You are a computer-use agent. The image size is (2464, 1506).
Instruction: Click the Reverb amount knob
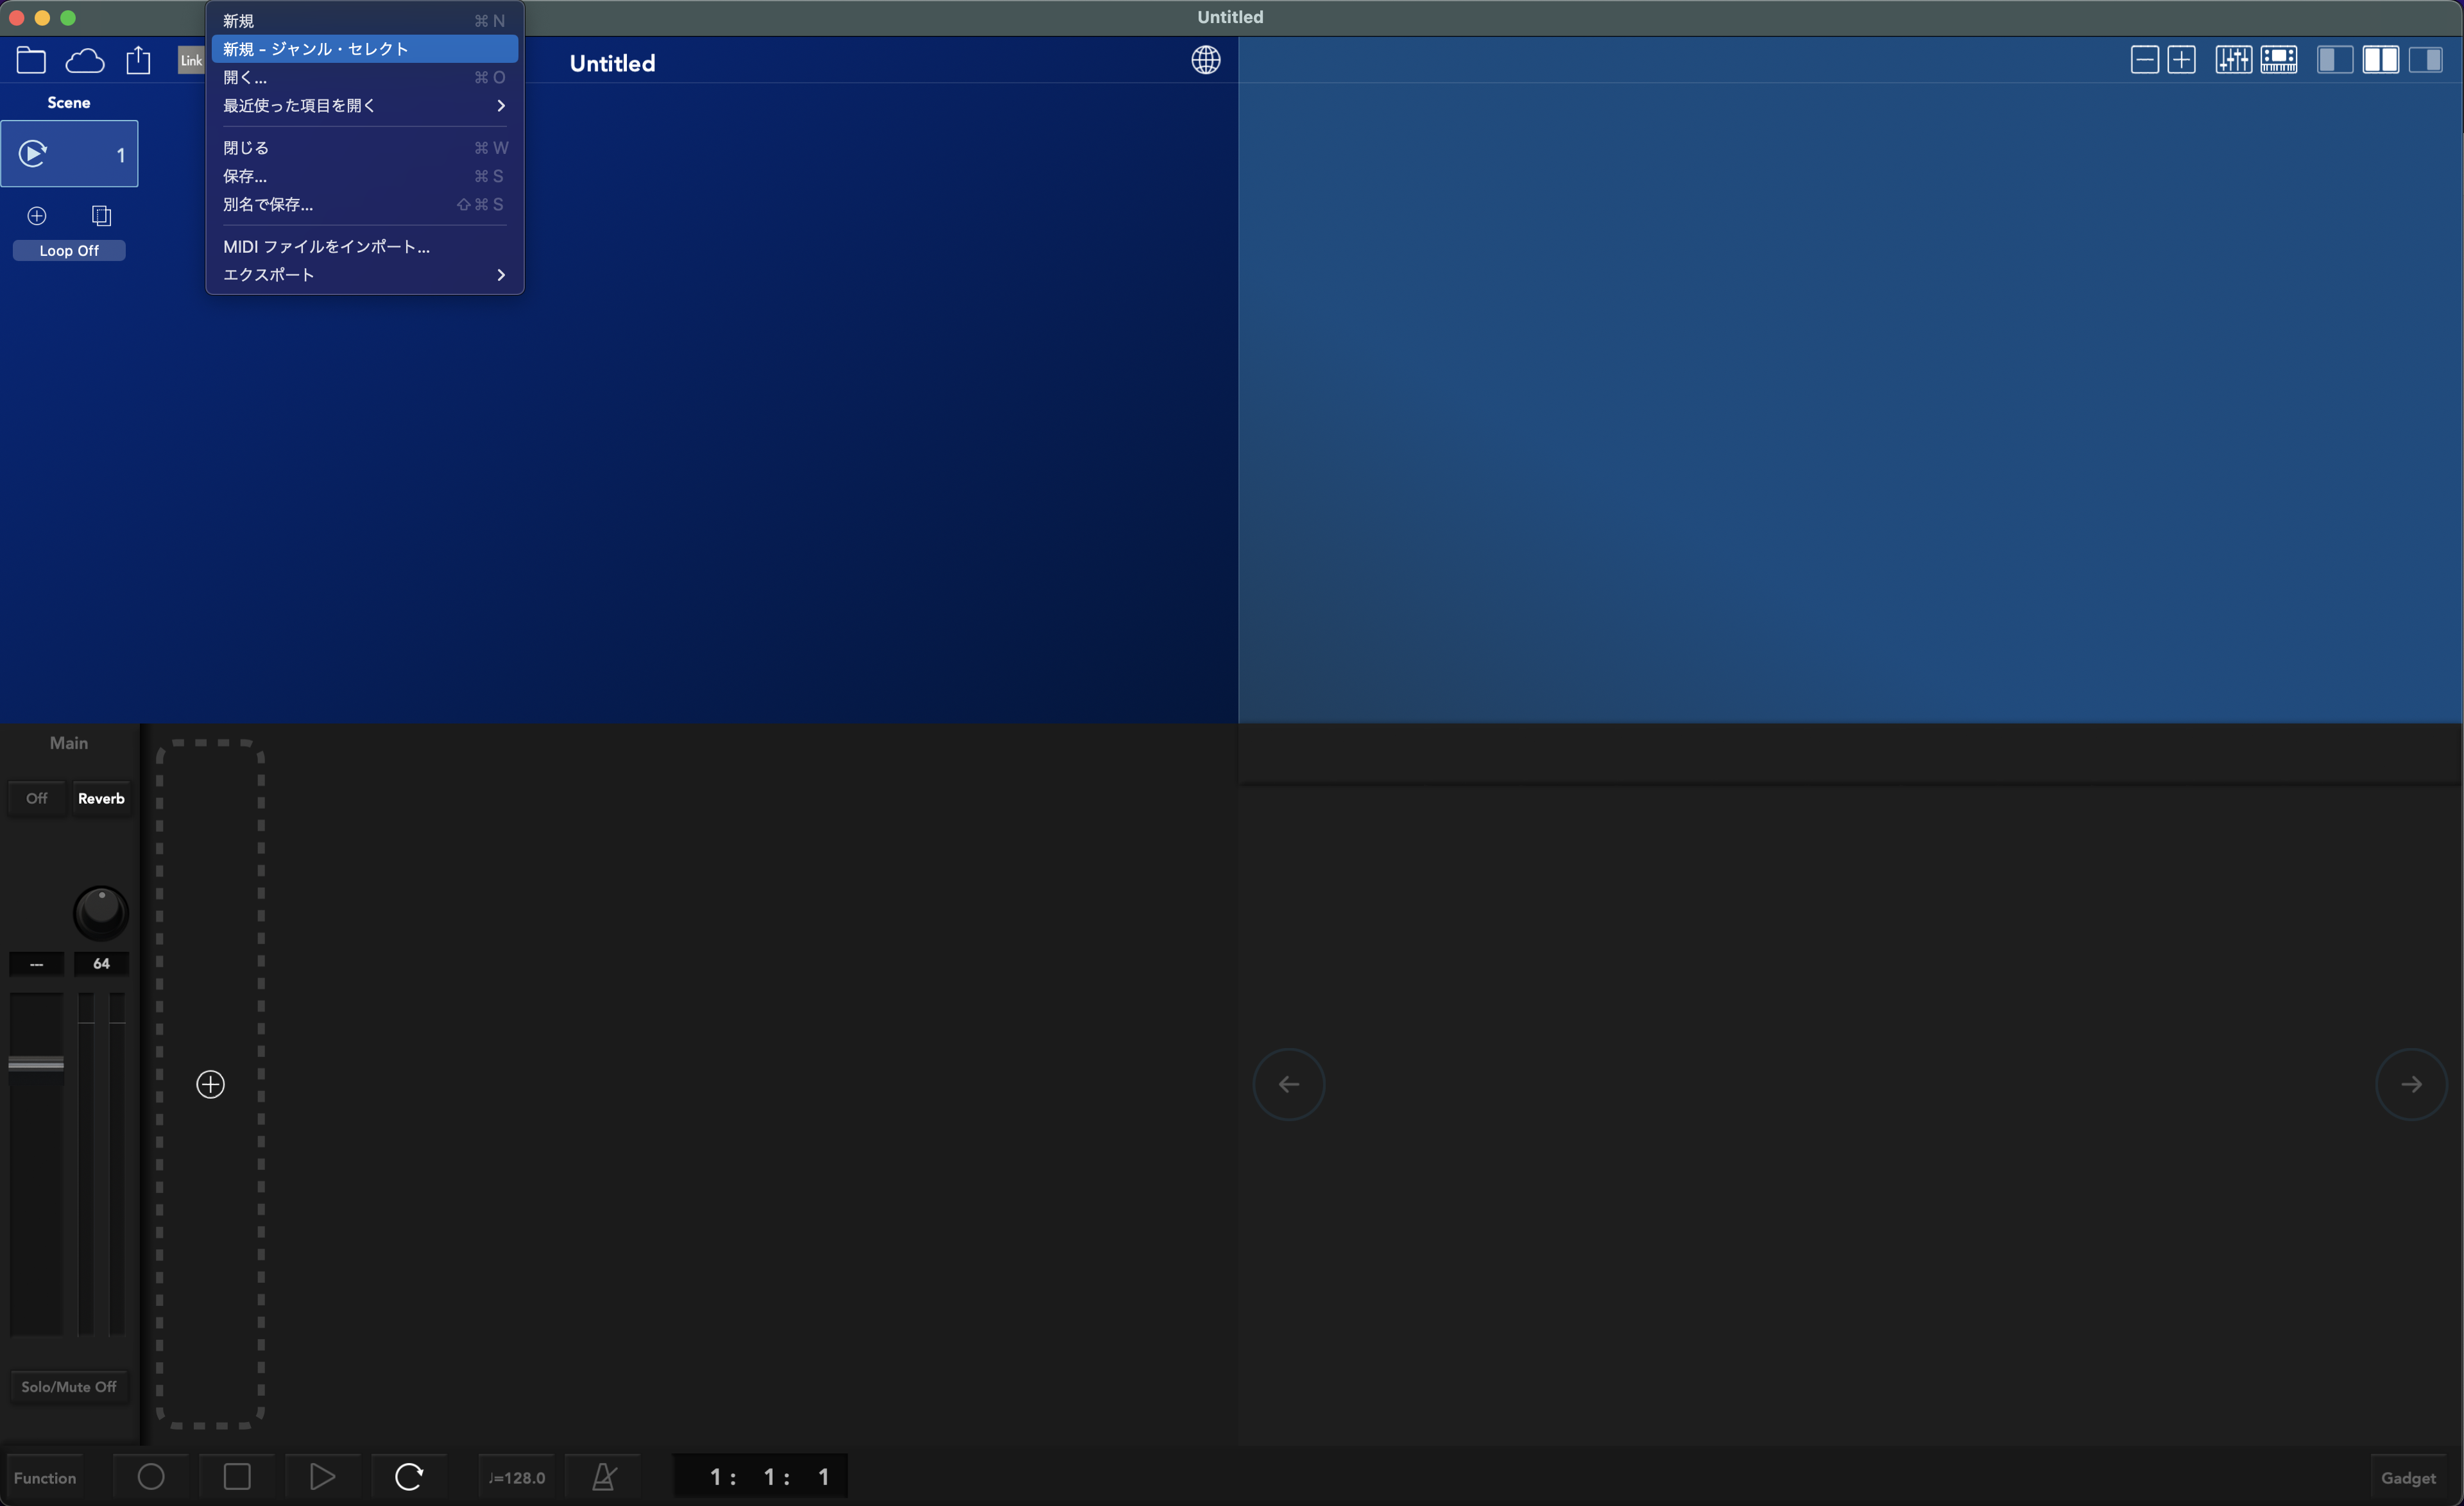coord(101,913)
